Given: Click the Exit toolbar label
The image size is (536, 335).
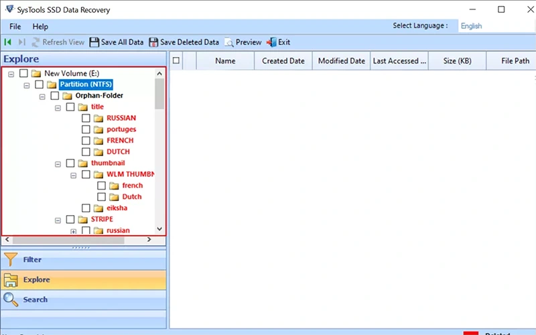Looking at the screenshot, I should click(x=284, y=42).
